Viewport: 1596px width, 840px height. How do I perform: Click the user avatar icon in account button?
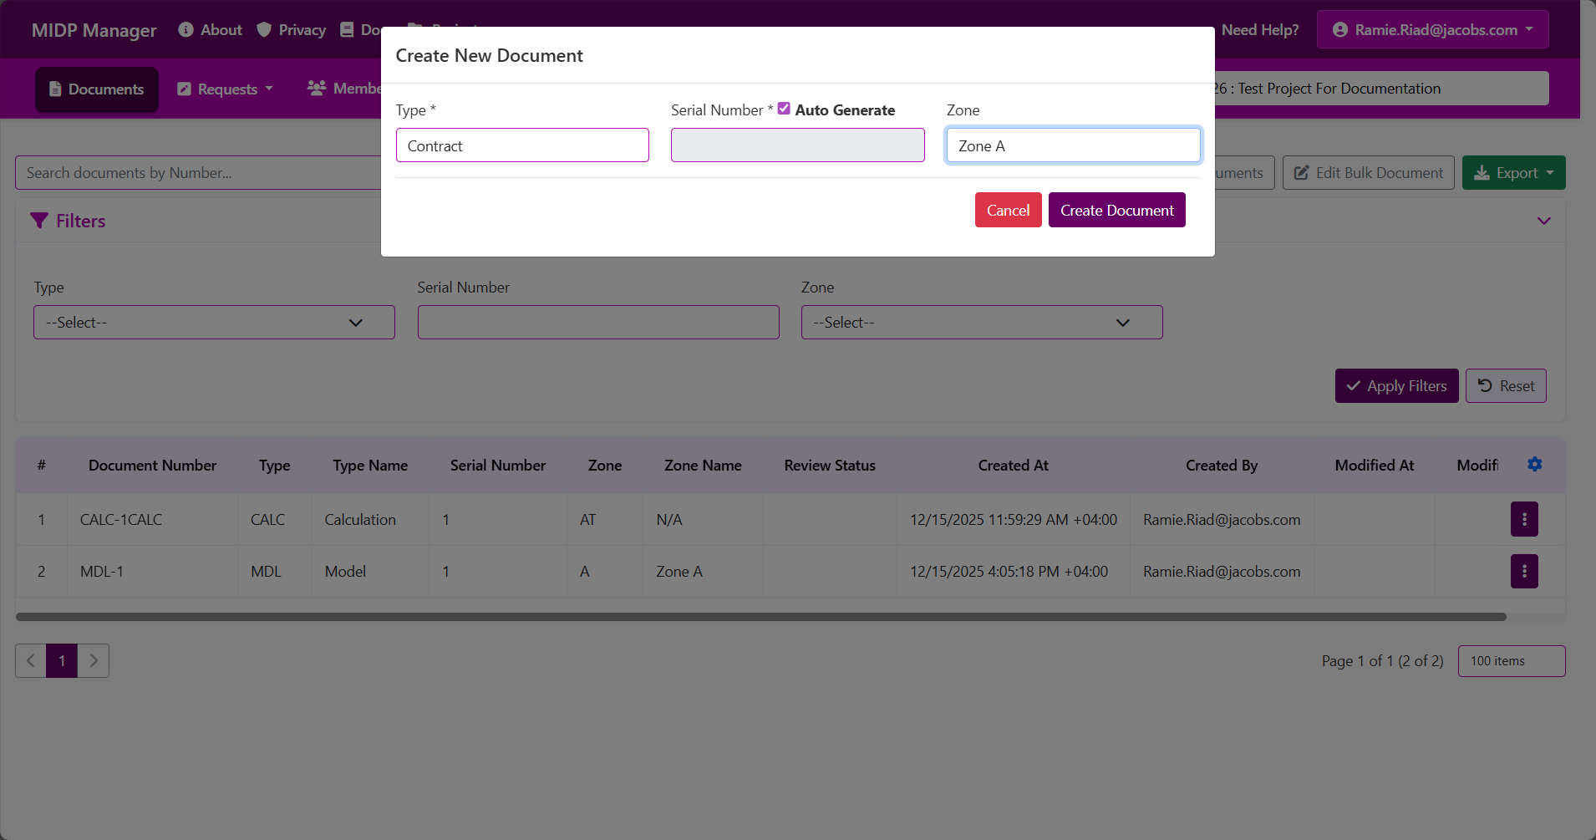point(1340,30)
